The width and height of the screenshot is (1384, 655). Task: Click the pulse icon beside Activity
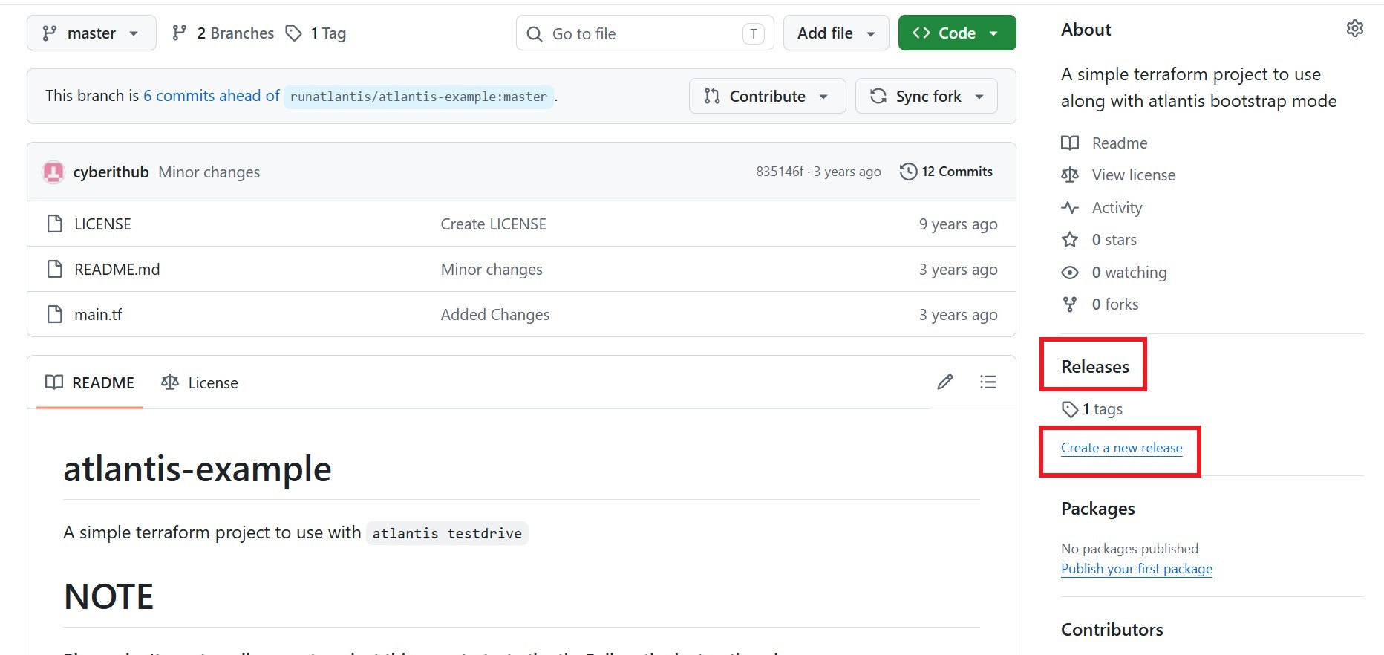coord(1070,207)
